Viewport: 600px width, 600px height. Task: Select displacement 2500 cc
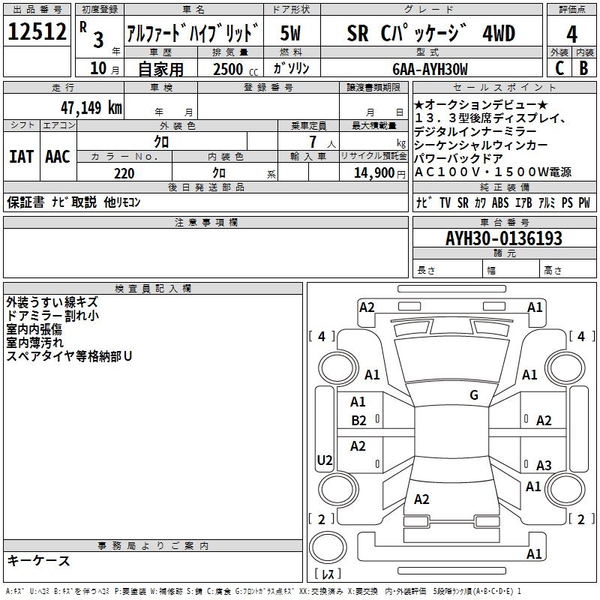click(235, 69)
